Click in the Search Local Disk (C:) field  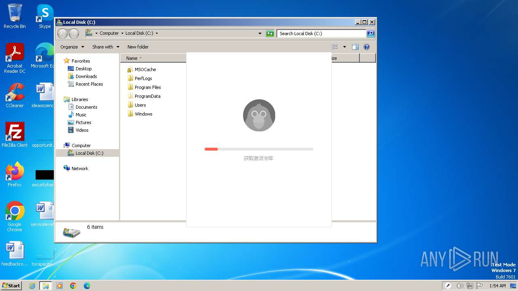coord(322,34)
